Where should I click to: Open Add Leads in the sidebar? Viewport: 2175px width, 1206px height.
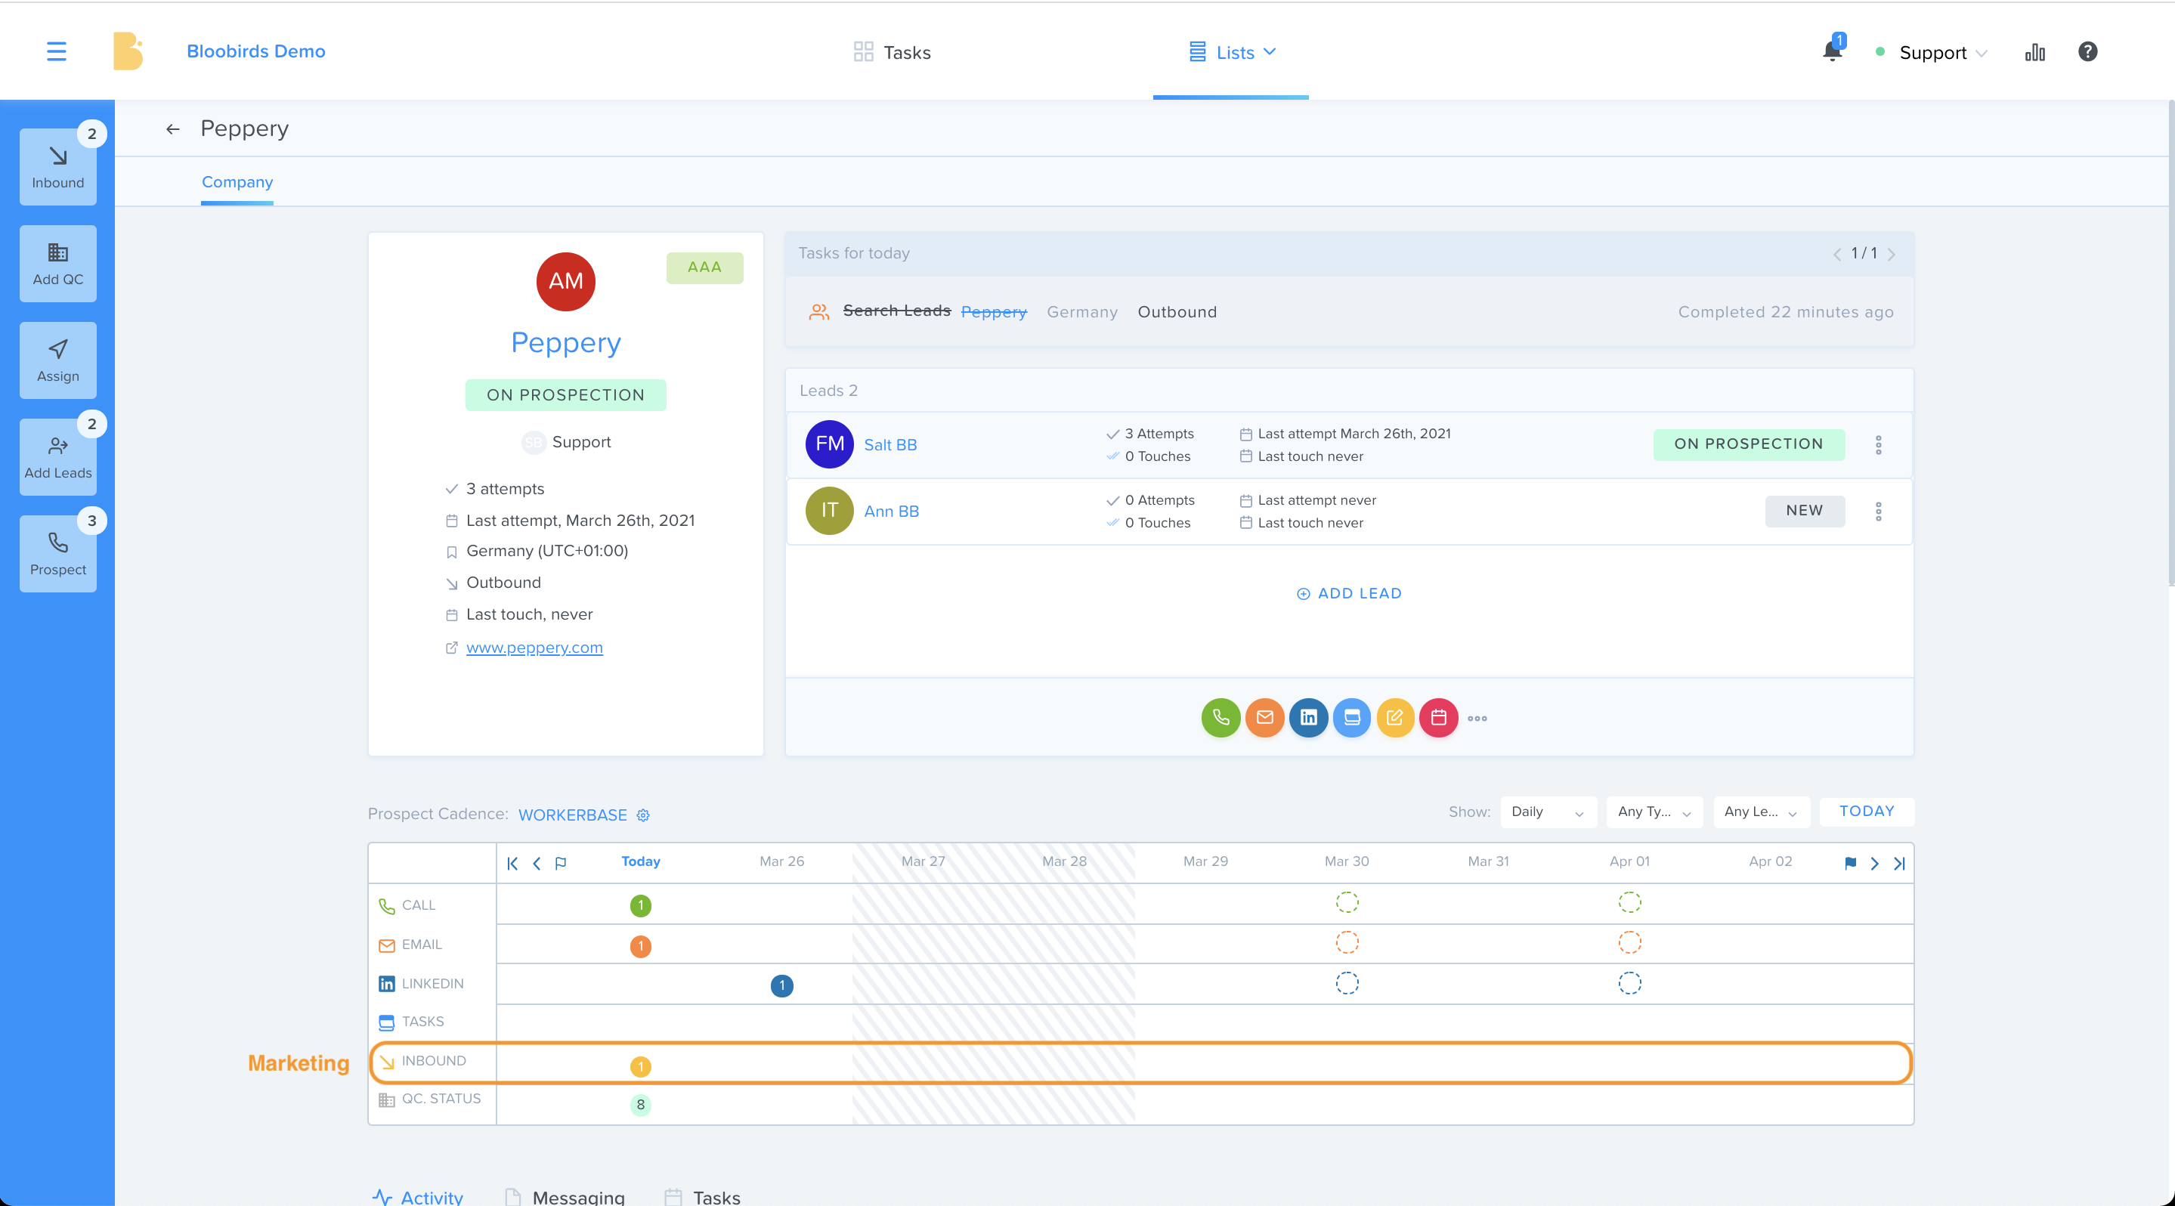[x=58, y=456]
